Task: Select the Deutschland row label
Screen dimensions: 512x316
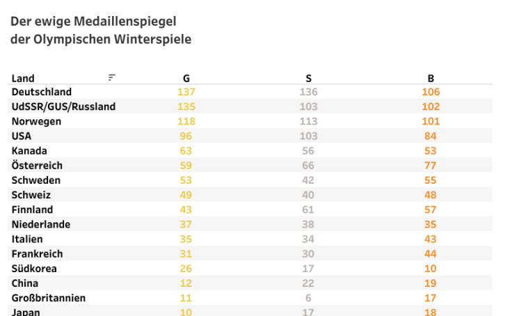Action: click(x=42, y=92)
